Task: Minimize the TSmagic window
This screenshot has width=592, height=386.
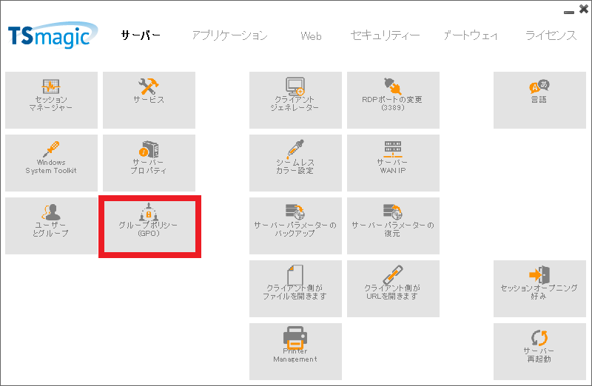Action: pyautogui.click(x=568, y=12)
